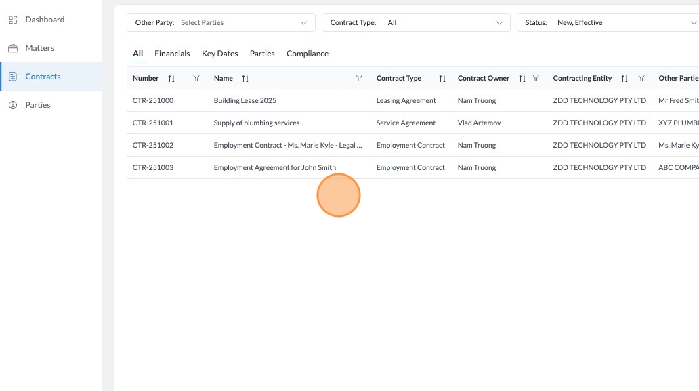
Task: Select the Employment Agreement for John Smith row
Action: pyautogui.click(x=274, y=167)
